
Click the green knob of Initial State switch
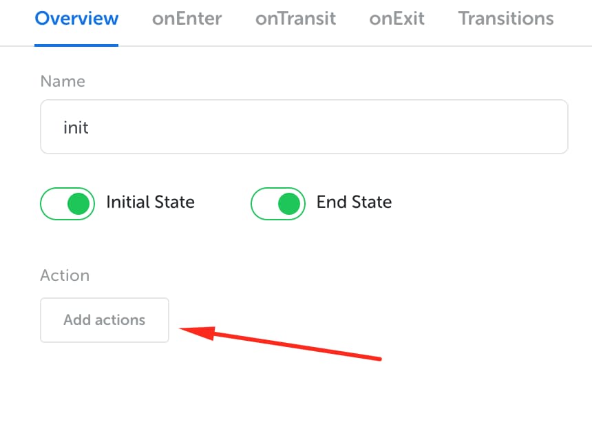coord(78,204)
